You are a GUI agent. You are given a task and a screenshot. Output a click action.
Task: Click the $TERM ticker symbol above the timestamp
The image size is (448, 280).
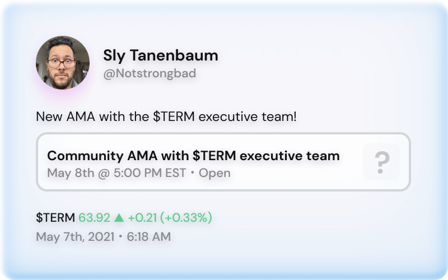(55, 218)
